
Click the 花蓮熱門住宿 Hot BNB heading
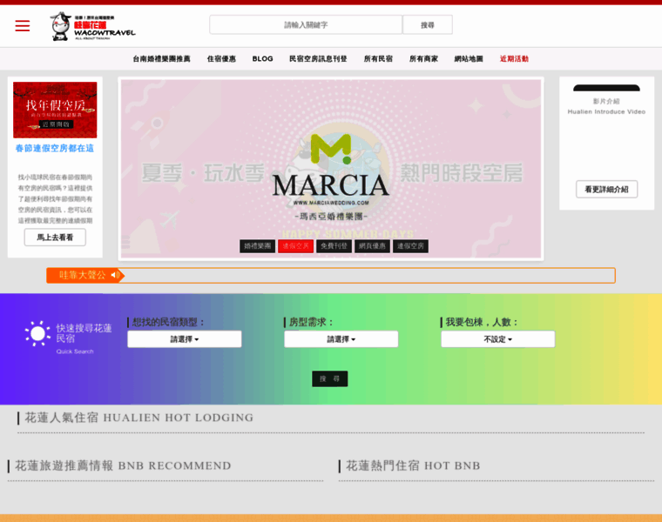pos(413,466)
